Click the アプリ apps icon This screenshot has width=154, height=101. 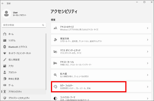coord(5,66)
